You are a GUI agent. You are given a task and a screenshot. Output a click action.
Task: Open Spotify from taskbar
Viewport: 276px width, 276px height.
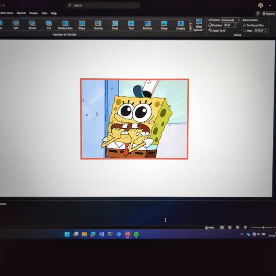tap(136, 234)
